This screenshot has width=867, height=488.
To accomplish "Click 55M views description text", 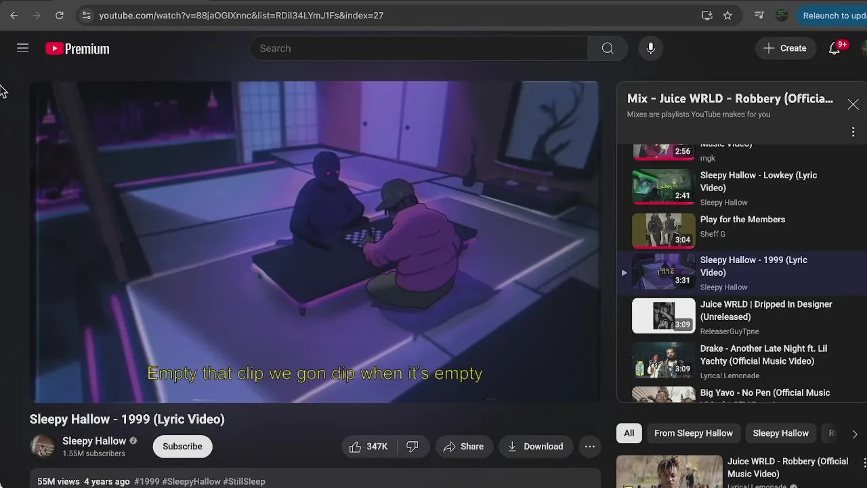I will pos(58,481).
